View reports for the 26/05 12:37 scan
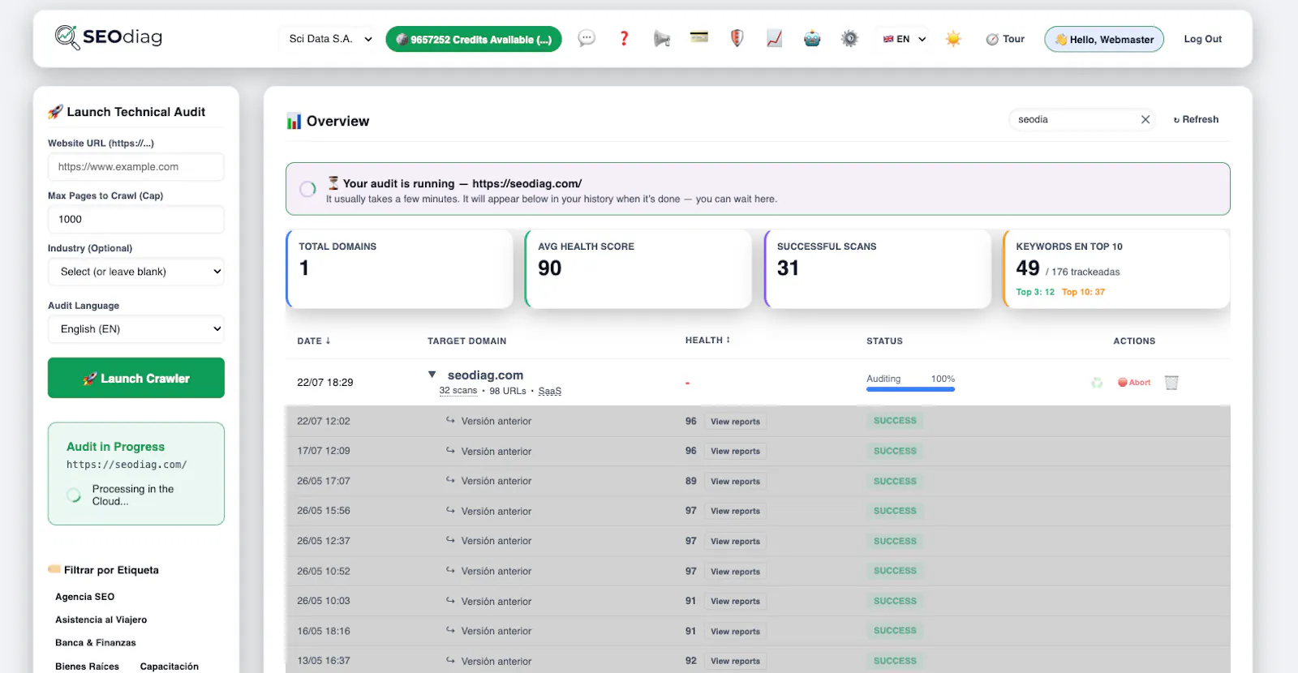 735,542
